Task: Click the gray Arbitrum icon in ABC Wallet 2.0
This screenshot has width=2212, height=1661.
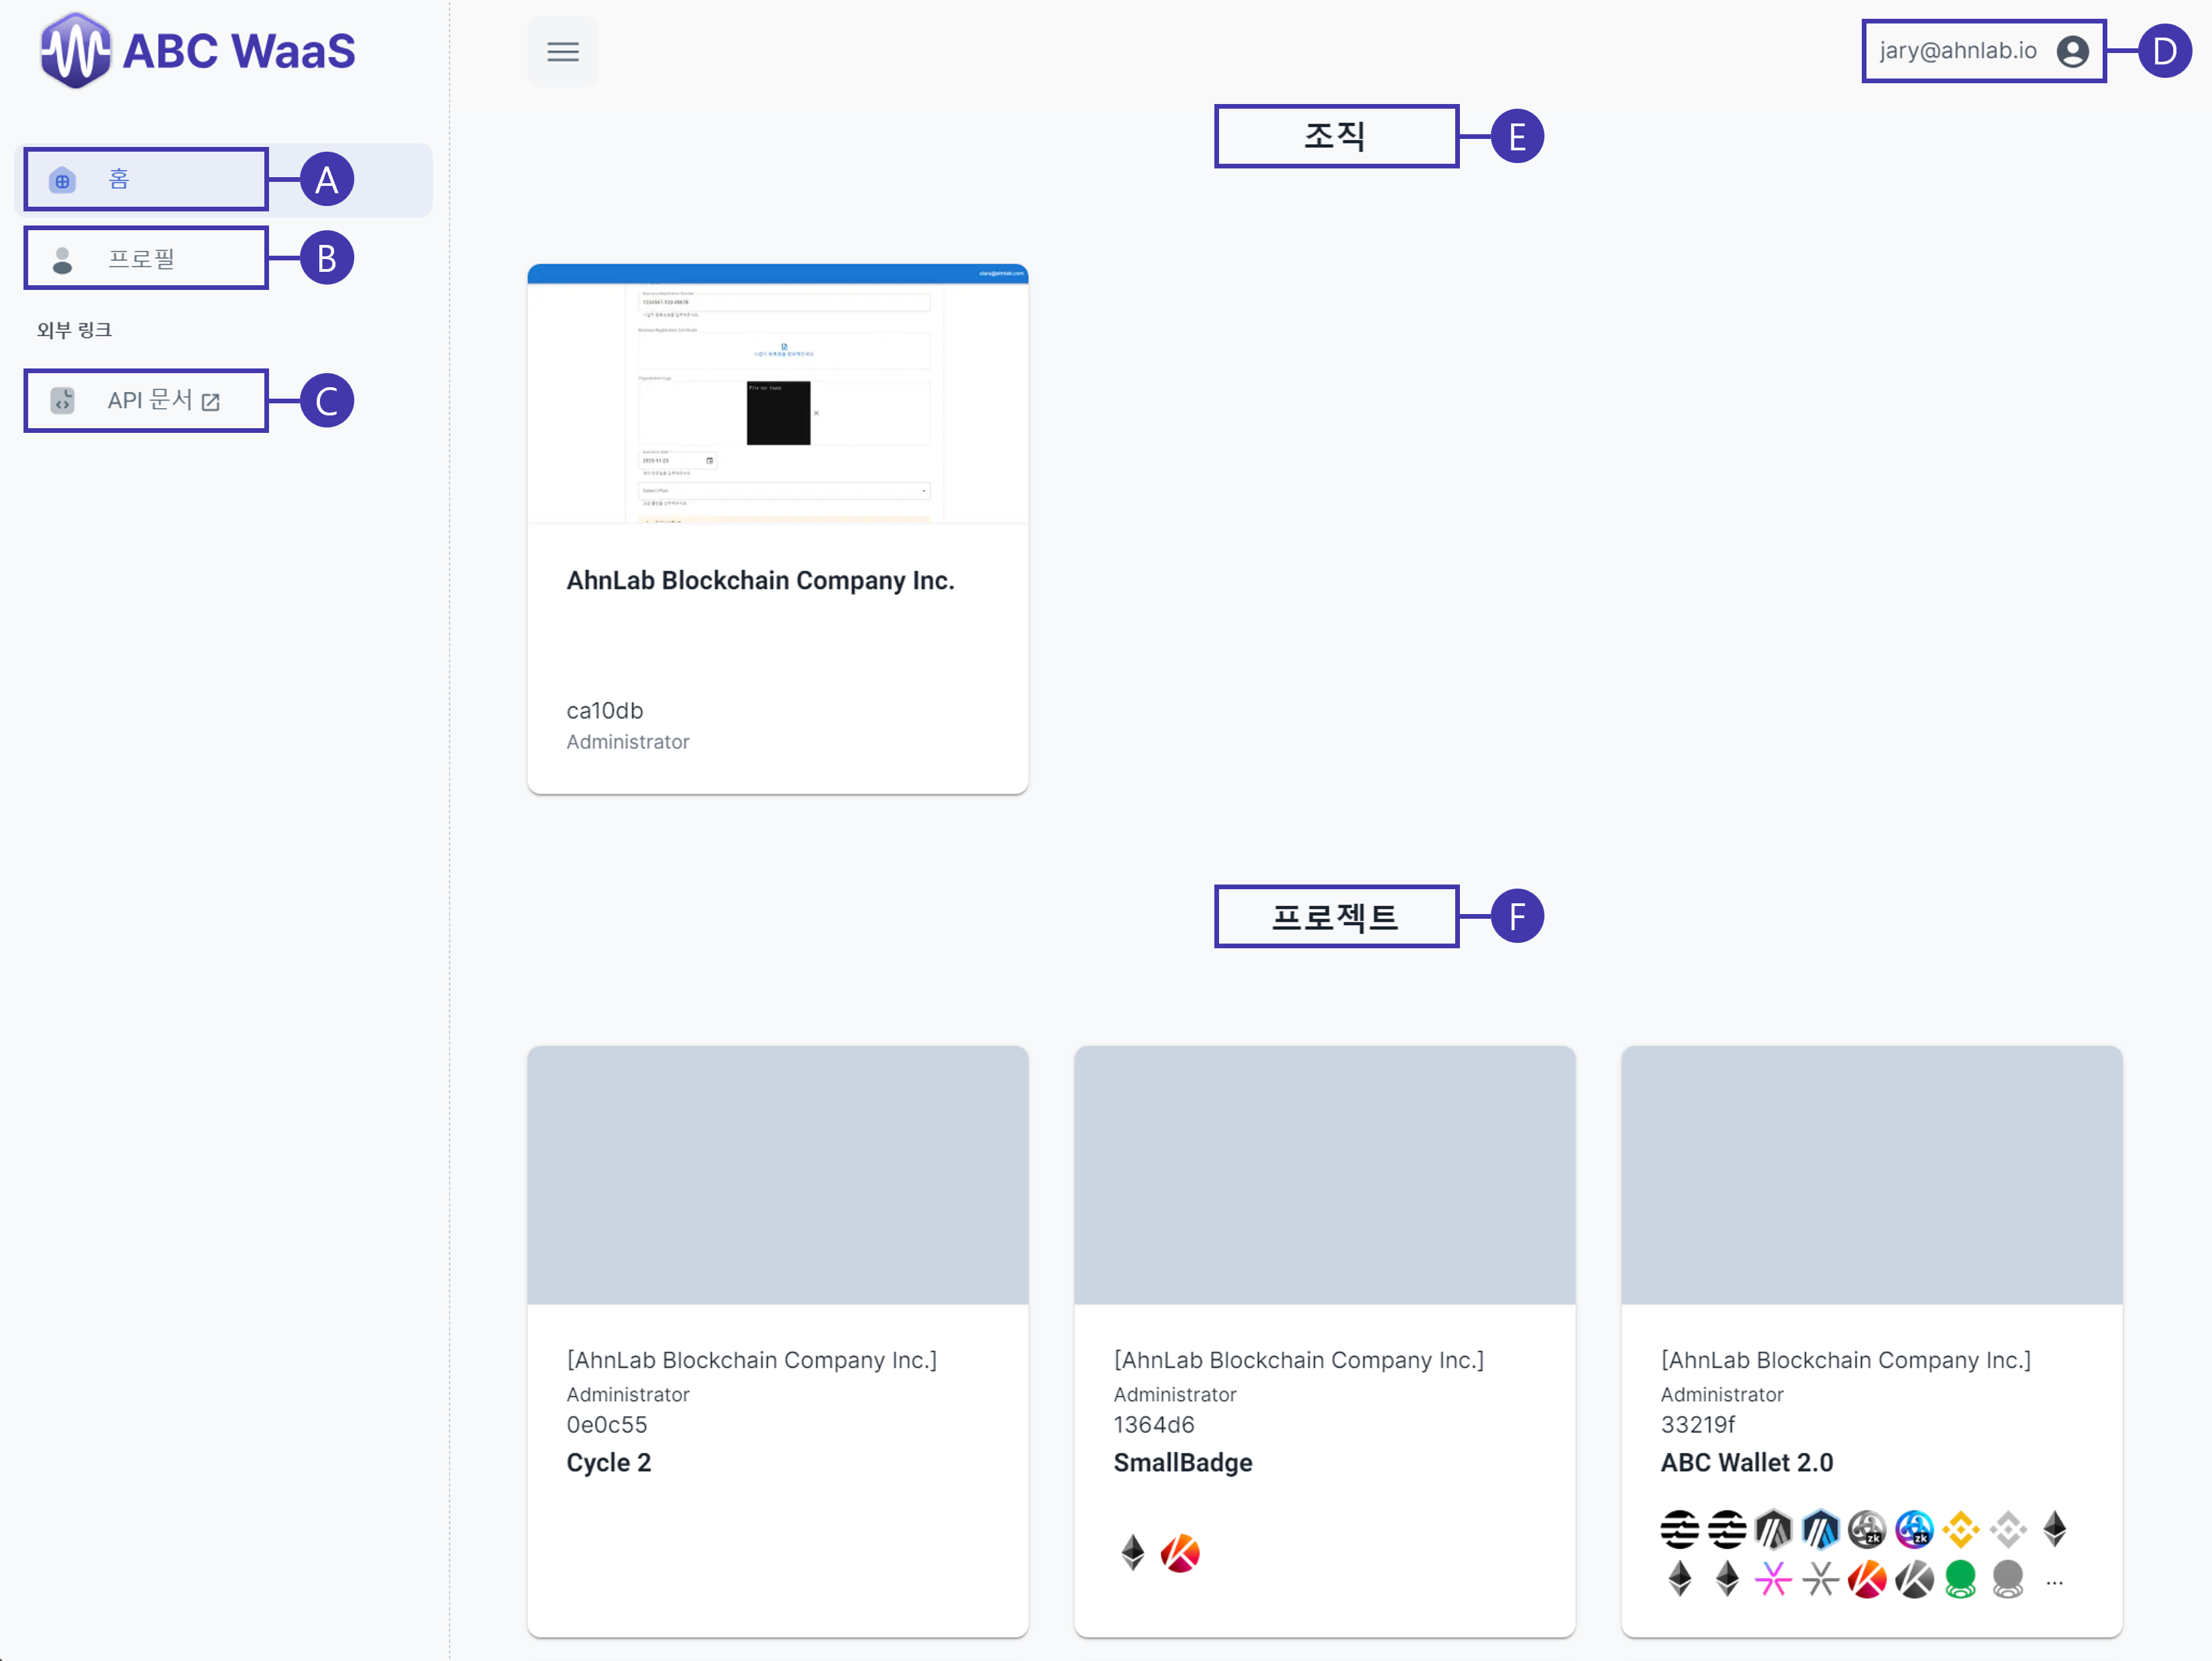Action: (x=1773, y=1529)
